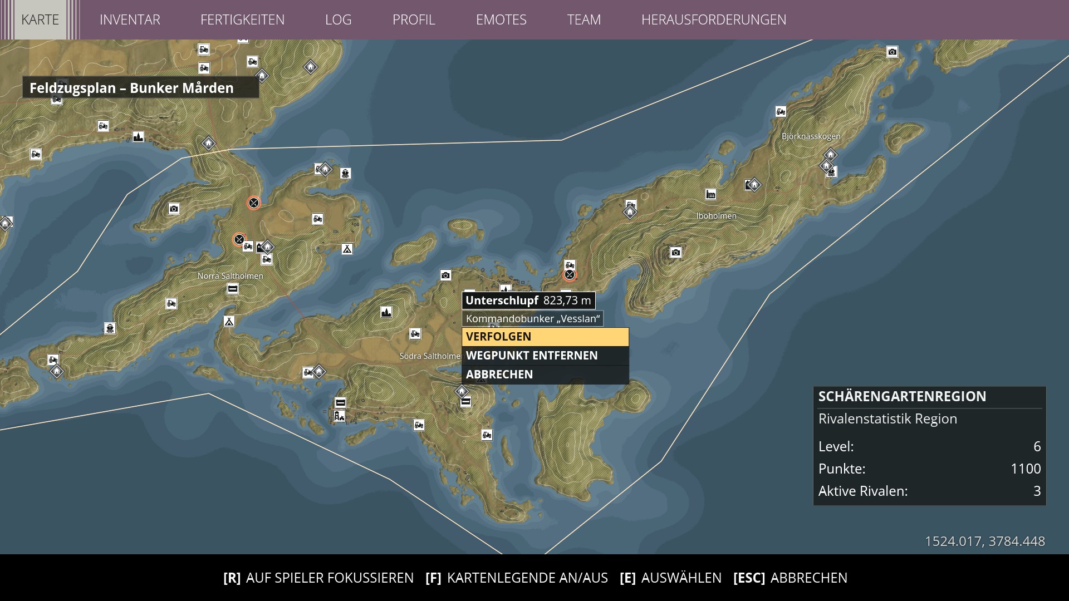The height and width of the screenshot is (601, 1069).
Task: Choose ABBRECHEN in the waypoint context menu
Action: click(x=545, y=375)
